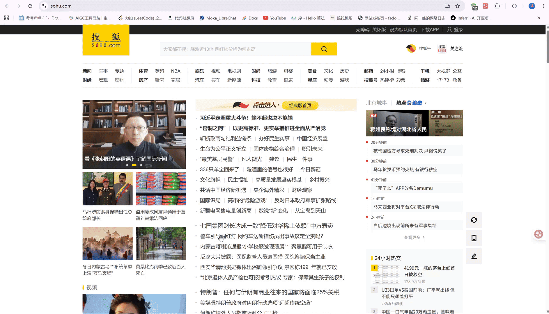Viewport: 549px width, 314px height.
Task: Open the install app icon in address bar
Action: 447,6
